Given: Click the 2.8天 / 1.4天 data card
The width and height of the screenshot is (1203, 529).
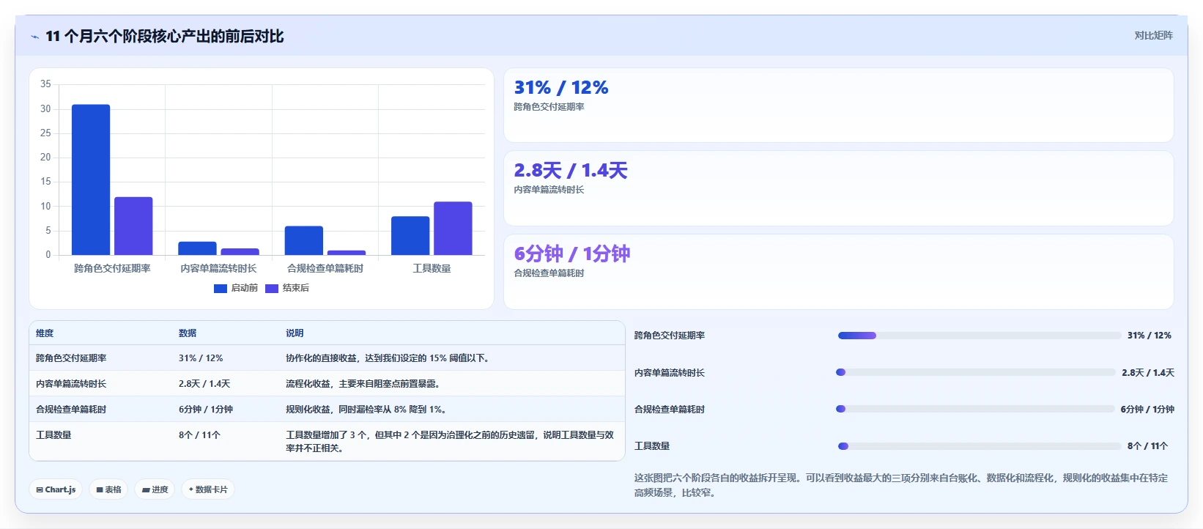Looking at the screenshot, I should (x=839, y=188).
